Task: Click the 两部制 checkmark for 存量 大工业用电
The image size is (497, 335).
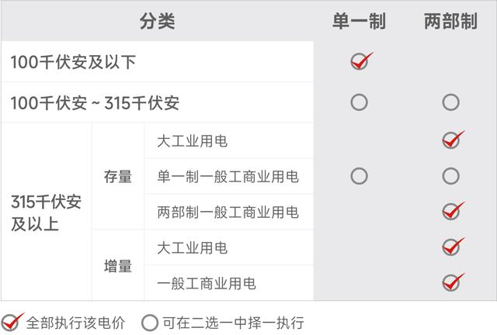Action: (x=450, y=140)
